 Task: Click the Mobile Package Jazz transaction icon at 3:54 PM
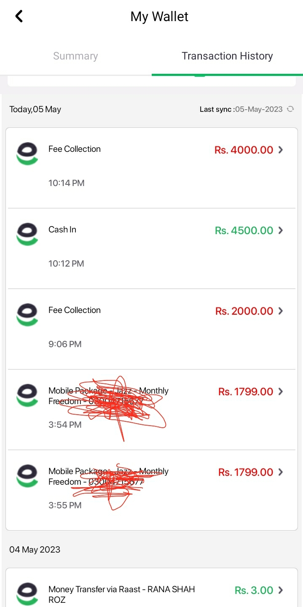pos(27,395)
